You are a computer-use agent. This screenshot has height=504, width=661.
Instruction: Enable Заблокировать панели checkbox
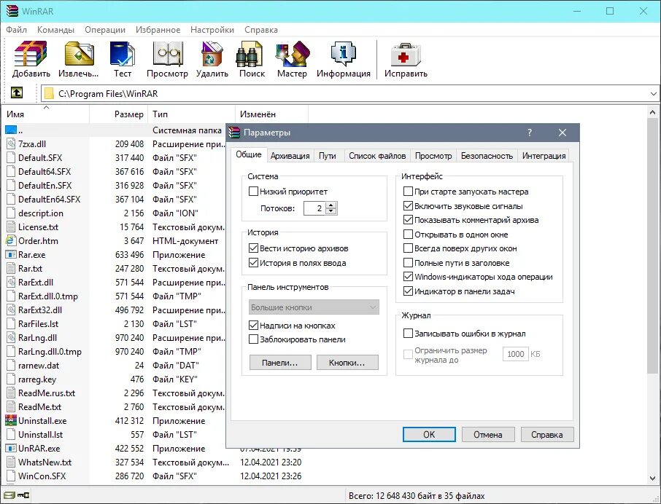253,339
